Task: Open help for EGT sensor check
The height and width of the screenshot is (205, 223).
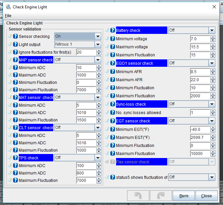Action: pyautogui.click(x=113, y=121)
